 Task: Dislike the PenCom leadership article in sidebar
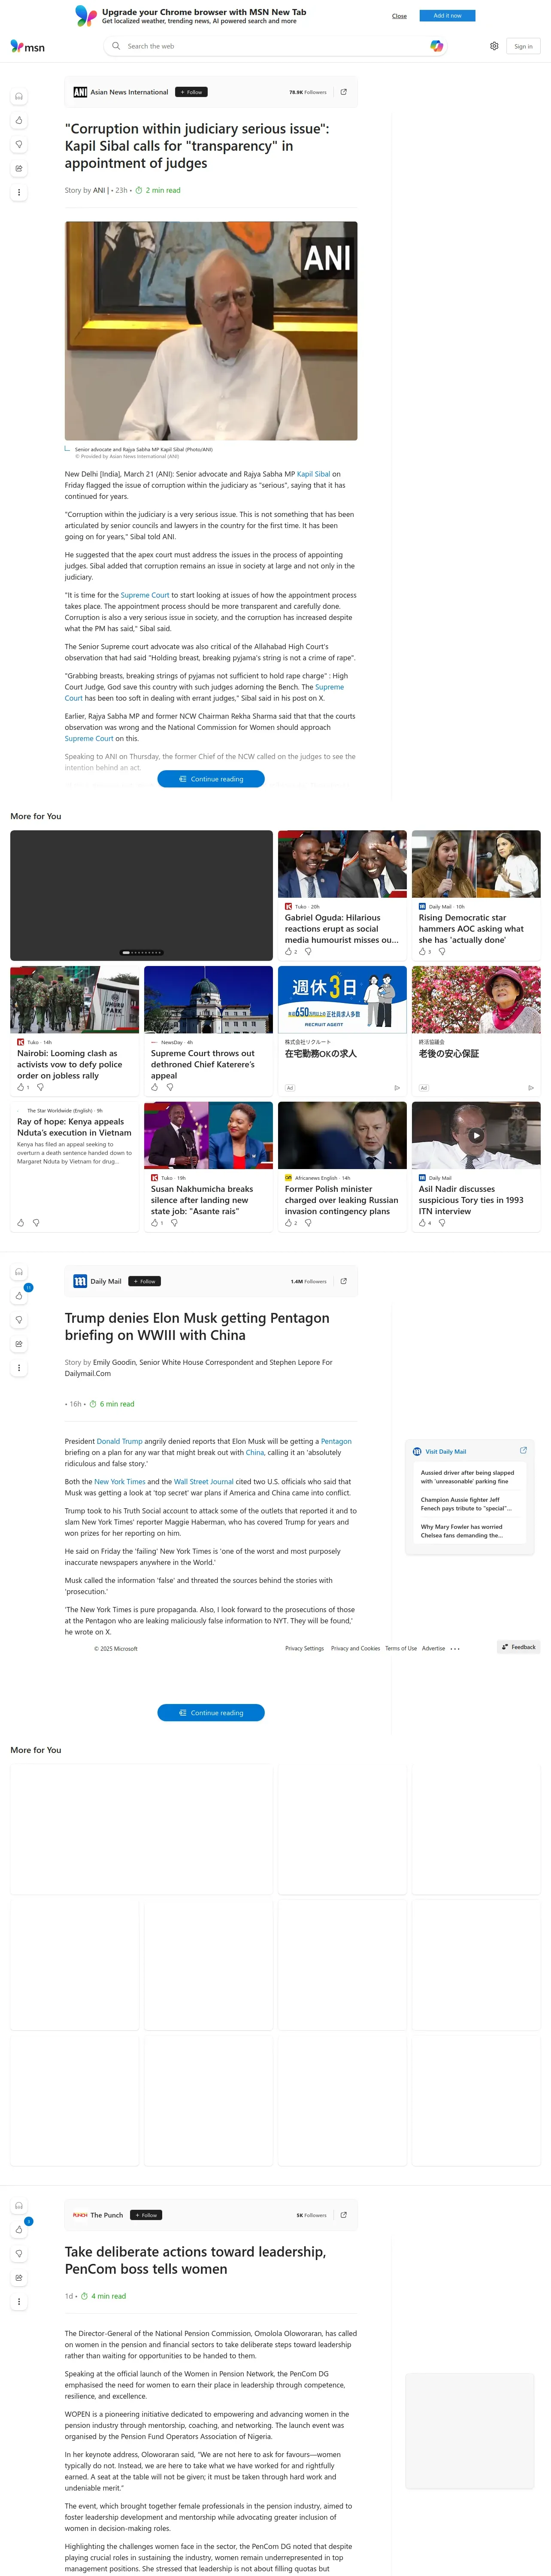pyautogui.click(x=19, y=2254)
